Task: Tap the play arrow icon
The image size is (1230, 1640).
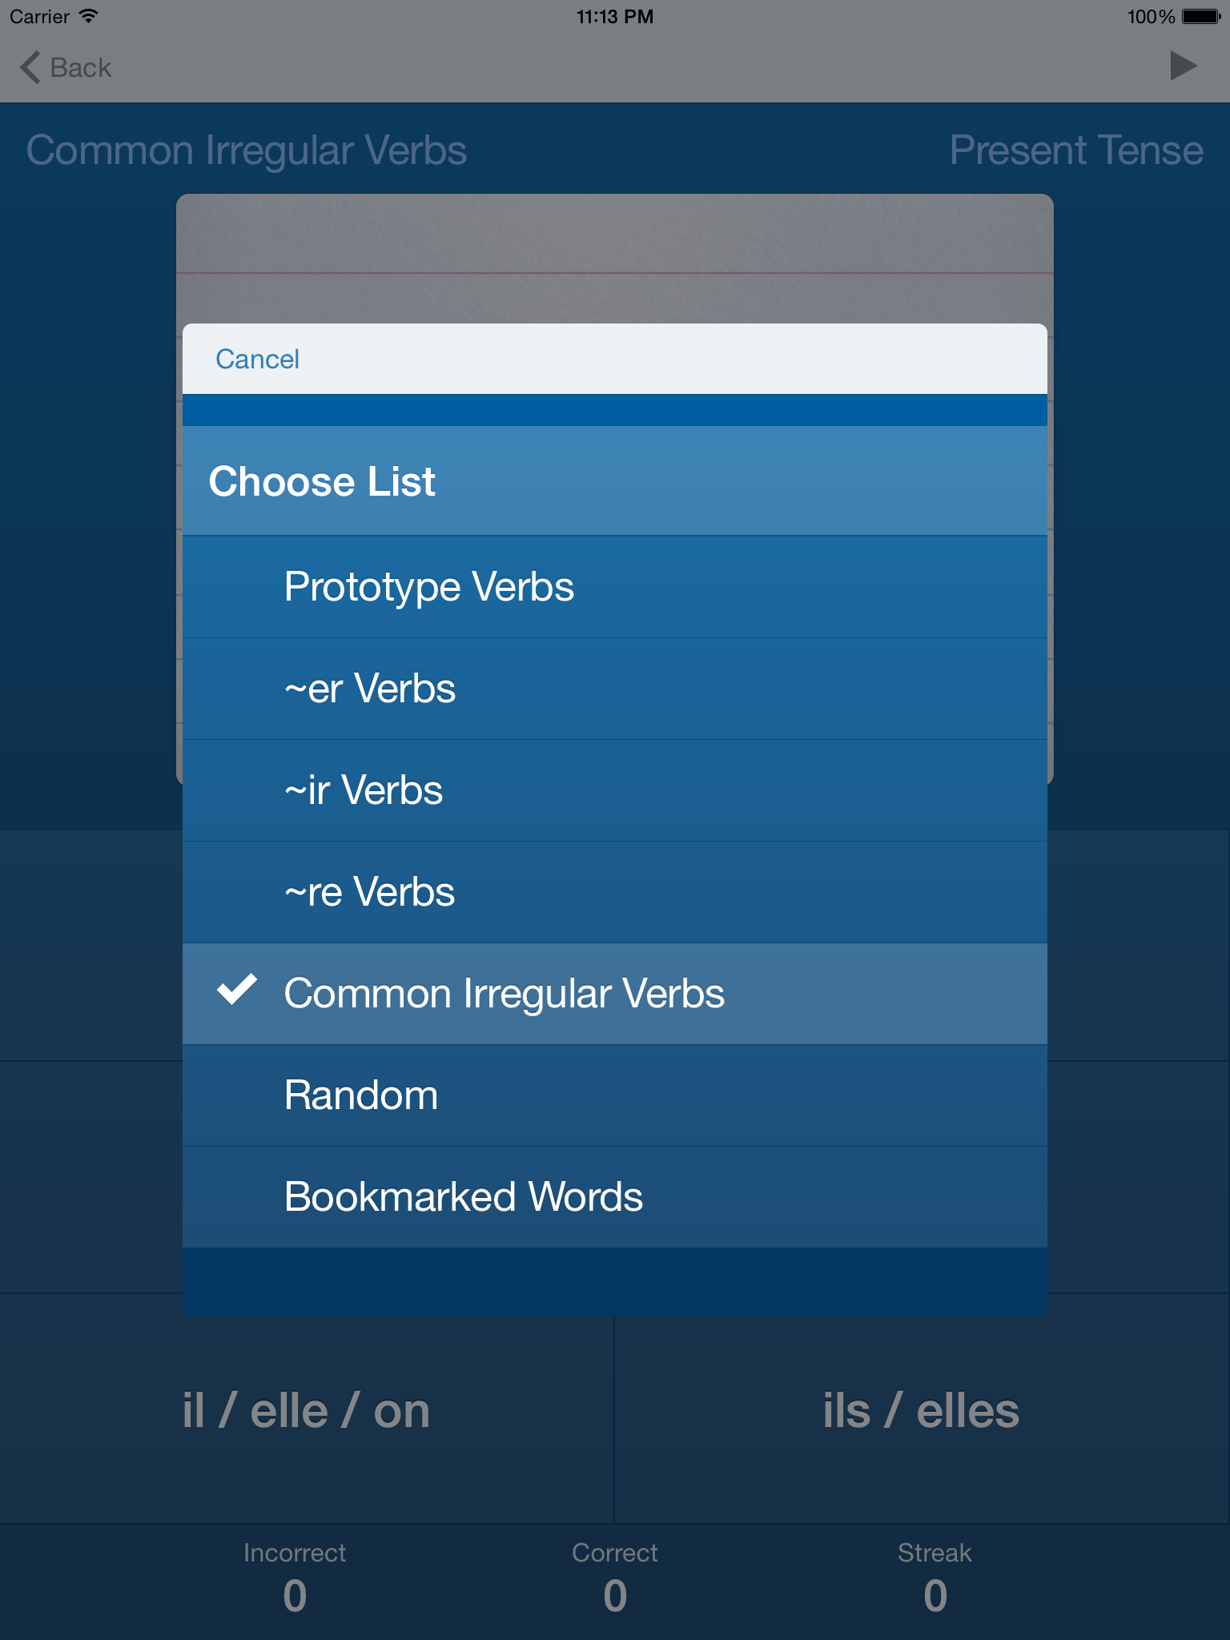Action: pyautogui.click(x=1182, y=66)
